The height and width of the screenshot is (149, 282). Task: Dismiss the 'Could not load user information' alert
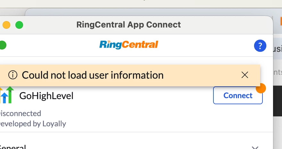click(245, 75)
